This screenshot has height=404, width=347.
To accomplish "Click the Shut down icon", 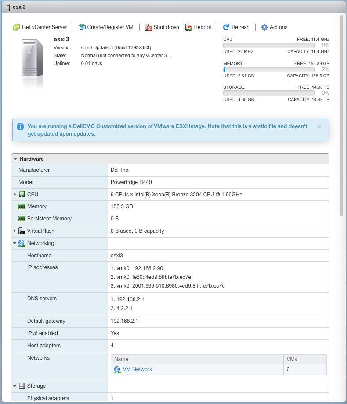I will click(148, 27).
